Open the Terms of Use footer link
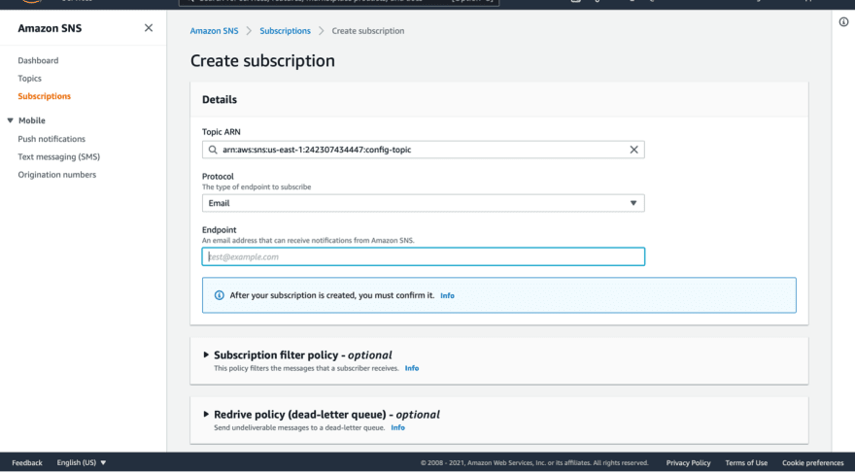 click(746, 462)
